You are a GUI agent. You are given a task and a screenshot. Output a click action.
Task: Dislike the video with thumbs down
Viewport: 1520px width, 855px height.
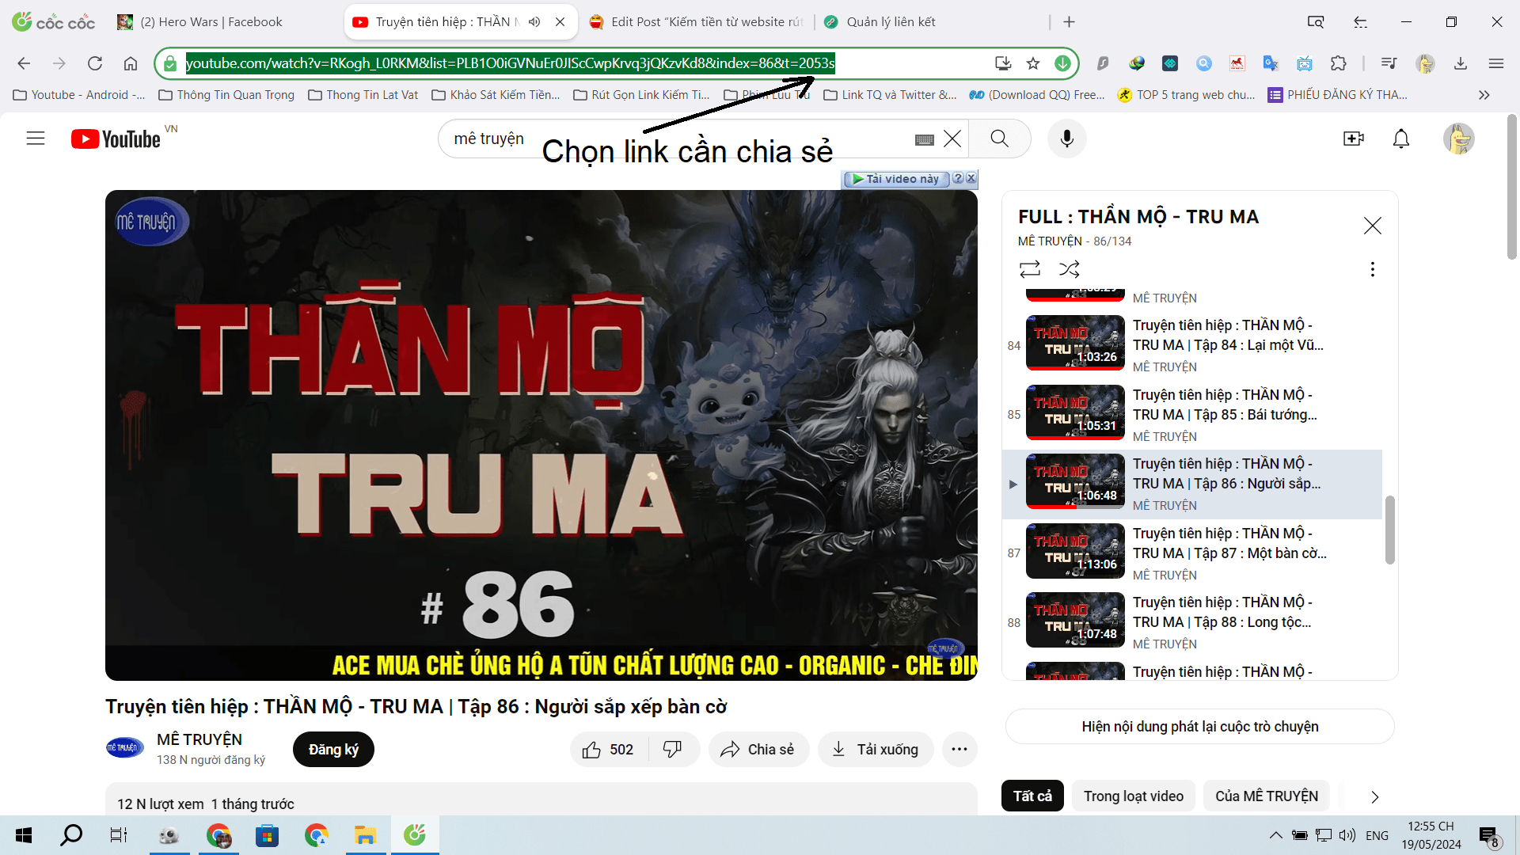[x=672, y=750]
